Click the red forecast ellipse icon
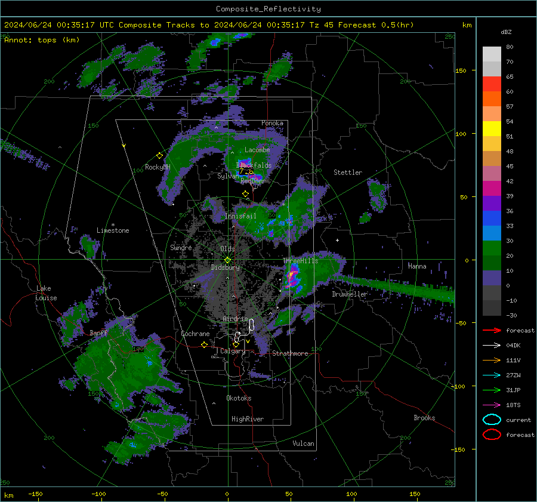 (x=492, y=435)
